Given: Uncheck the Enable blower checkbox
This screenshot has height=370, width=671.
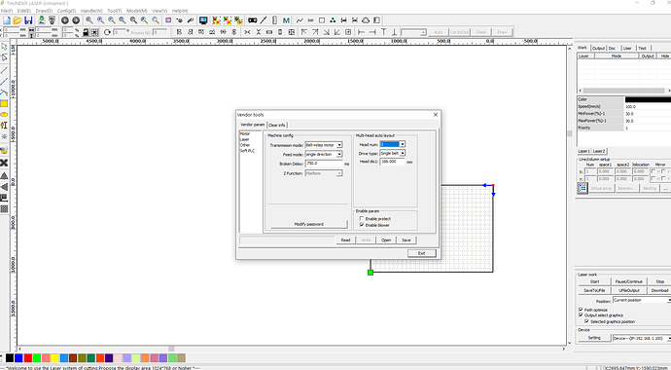Looking at the screenshot, I should click(362, 224).
